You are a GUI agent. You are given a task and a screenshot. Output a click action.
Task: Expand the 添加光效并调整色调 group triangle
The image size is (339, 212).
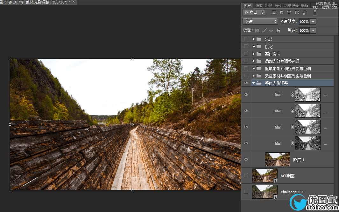(254, 61)
